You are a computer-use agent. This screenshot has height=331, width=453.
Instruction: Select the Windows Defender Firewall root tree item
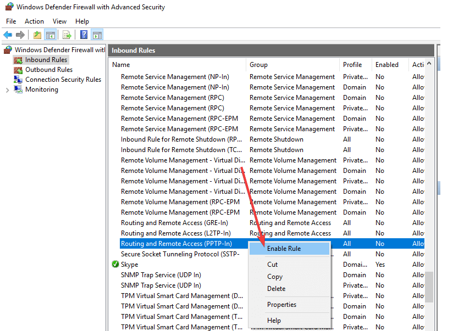60,50
